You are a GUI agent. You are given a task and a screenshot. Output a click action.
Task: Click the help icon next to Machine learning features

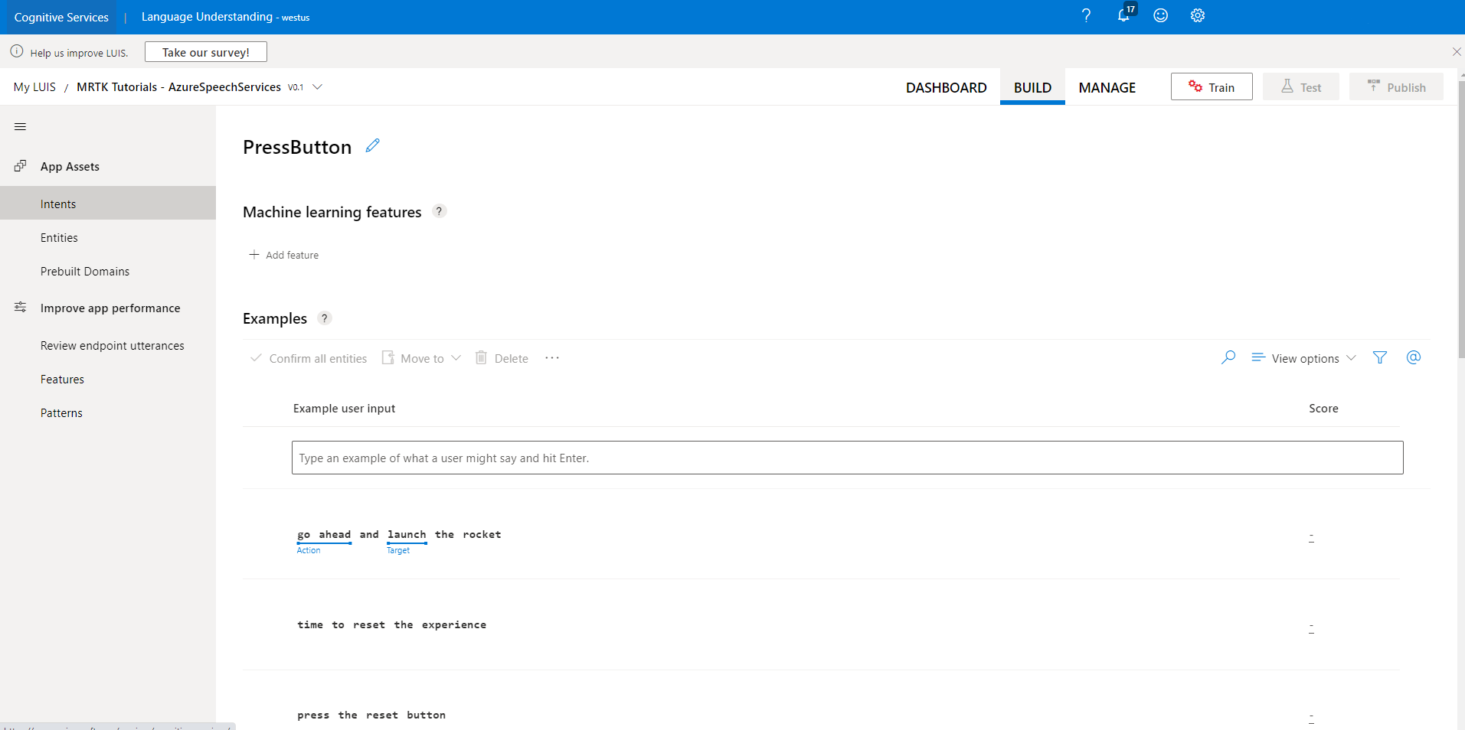(x=439, y=211)
